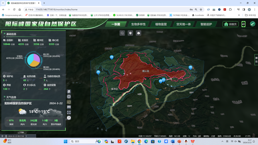Click the globe icon on the map toolbar

69,97
